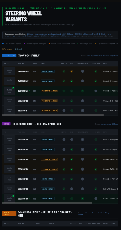
Task: Click Perforated Leather tag for 3V0419091AF
Action: pyautogui.click(x=49, y=91)
